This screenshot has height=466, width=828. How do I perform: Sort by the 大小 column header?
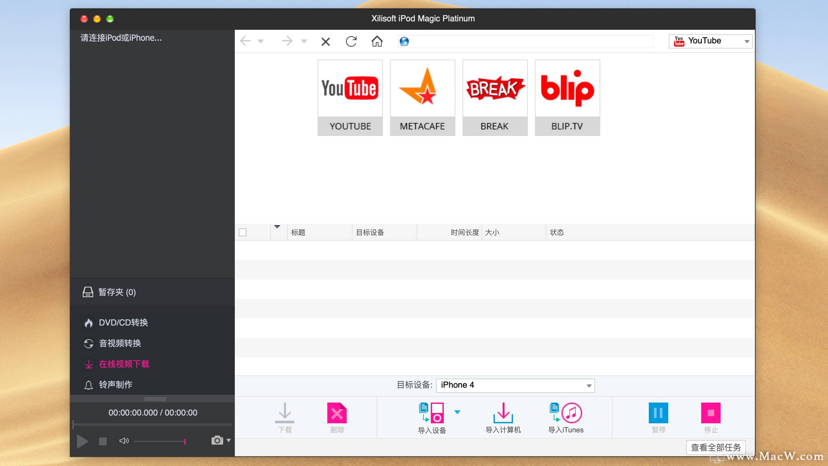coord(514,232)
